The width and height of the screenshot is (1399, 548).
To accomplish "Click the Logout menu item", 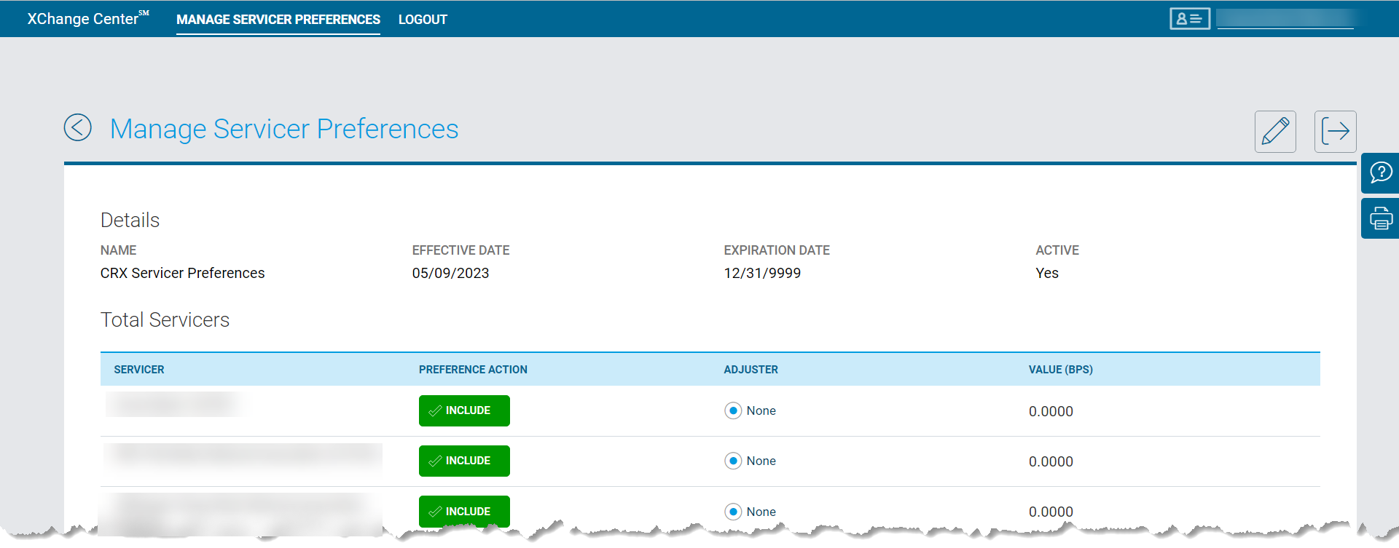I will pos(423,20).
